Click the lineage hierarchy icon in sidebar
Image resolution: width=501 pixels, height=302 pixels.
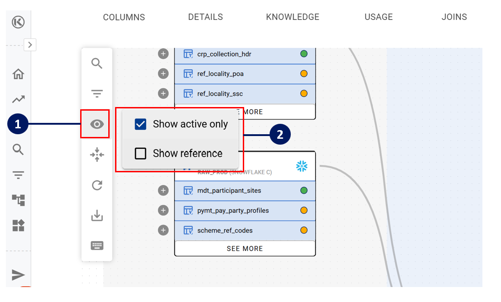(x=18, y=200)
